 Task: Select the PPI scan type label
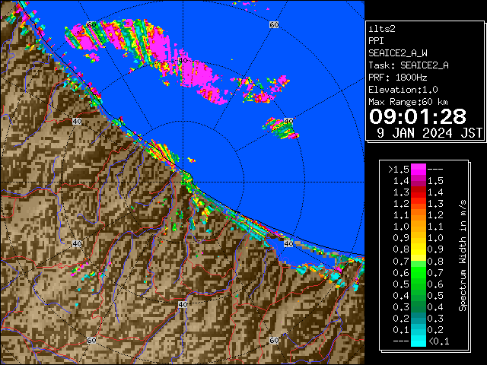376,41
